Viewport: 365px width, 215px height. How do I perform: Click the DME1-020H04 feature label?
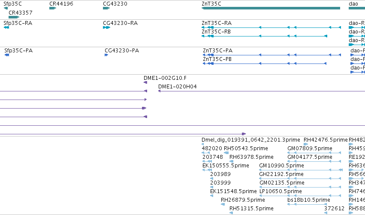coord(178,87)
